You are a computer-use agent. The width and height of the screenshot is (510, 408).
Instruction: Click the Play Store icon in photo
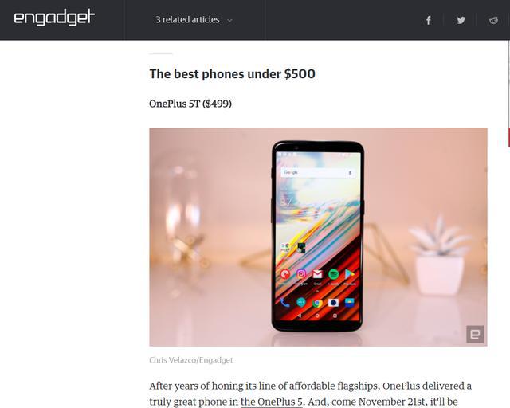pos(350,274)
